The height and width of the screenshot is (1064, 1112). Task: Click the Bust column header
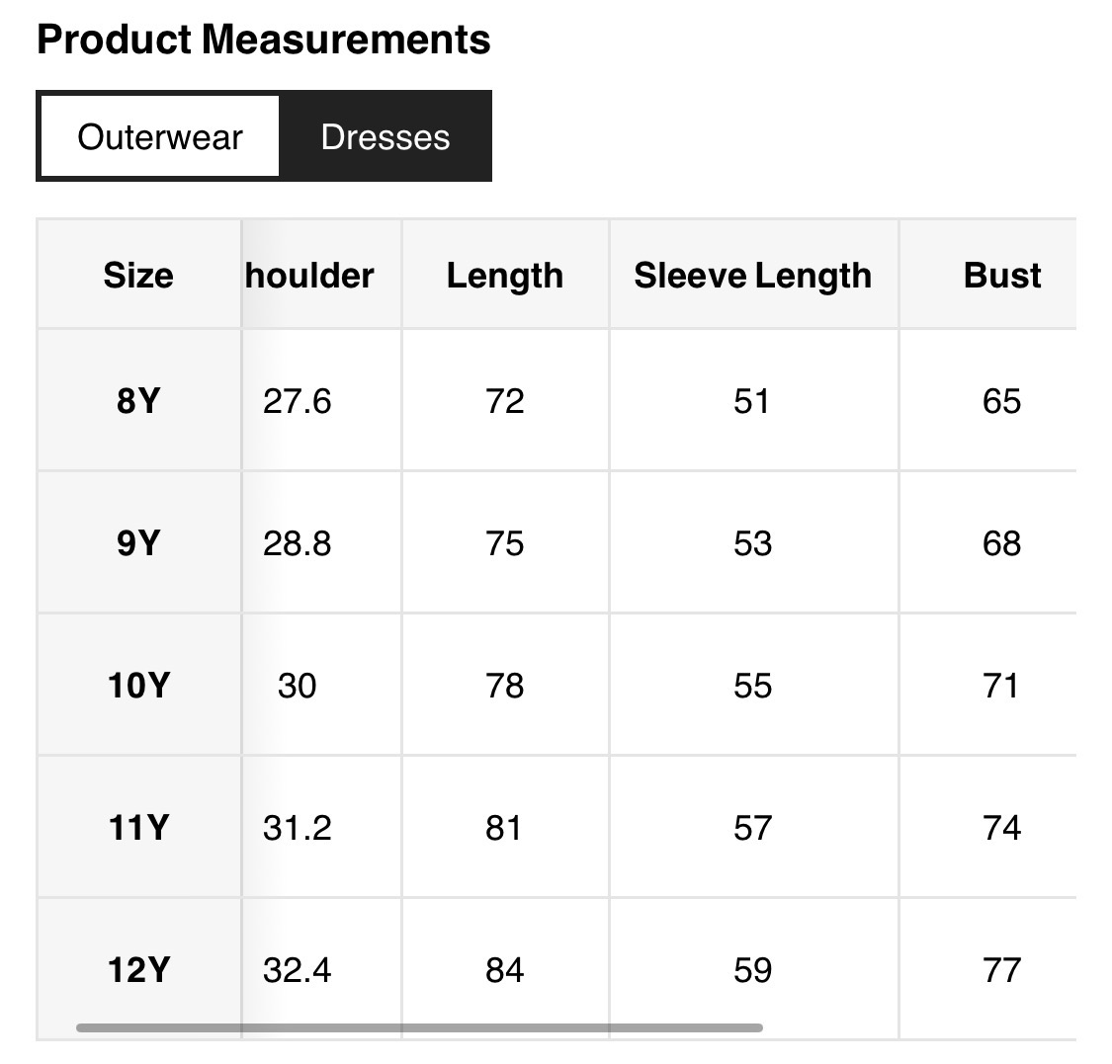pos(1001,275)
